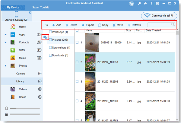Sort by Format column header
The image size is (181, 123).
[x=139, y=30]
